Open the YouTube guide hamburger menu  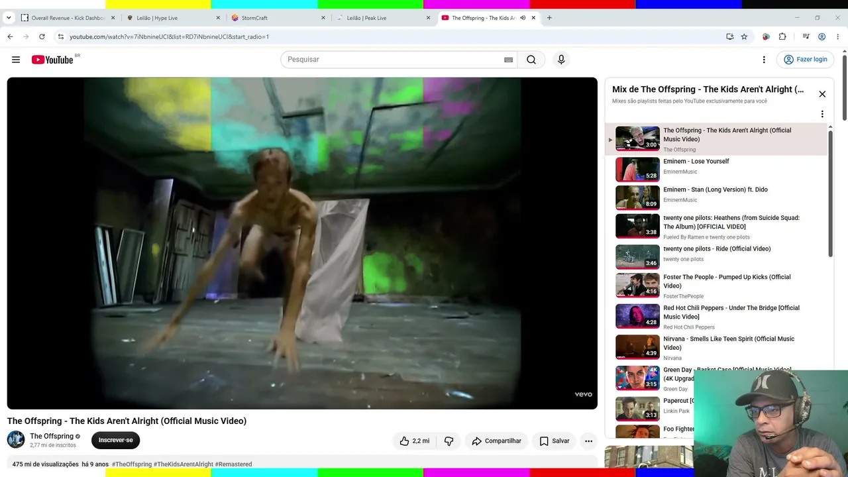tap(16, 60)
